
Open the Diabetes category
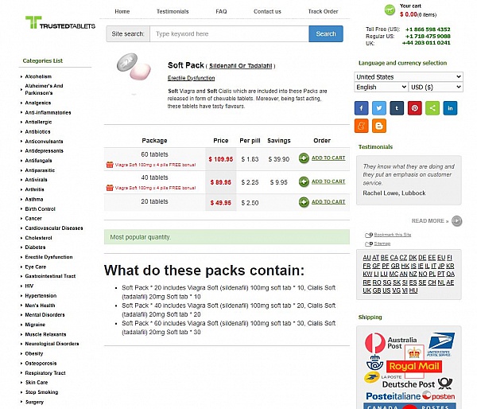[x=35, y=247]
